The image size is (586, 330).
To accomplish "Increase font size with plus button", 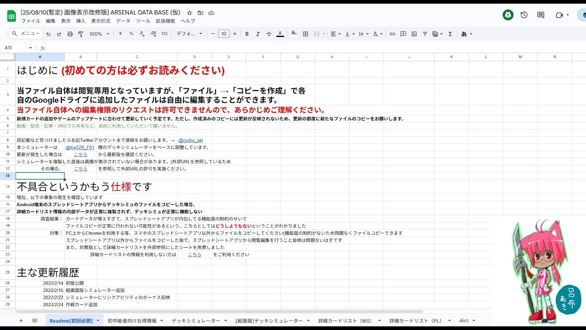I will [x=235, y=34].
